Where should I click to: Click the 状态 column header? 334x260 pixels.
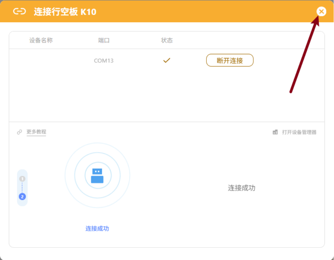[x=167, y=40]
